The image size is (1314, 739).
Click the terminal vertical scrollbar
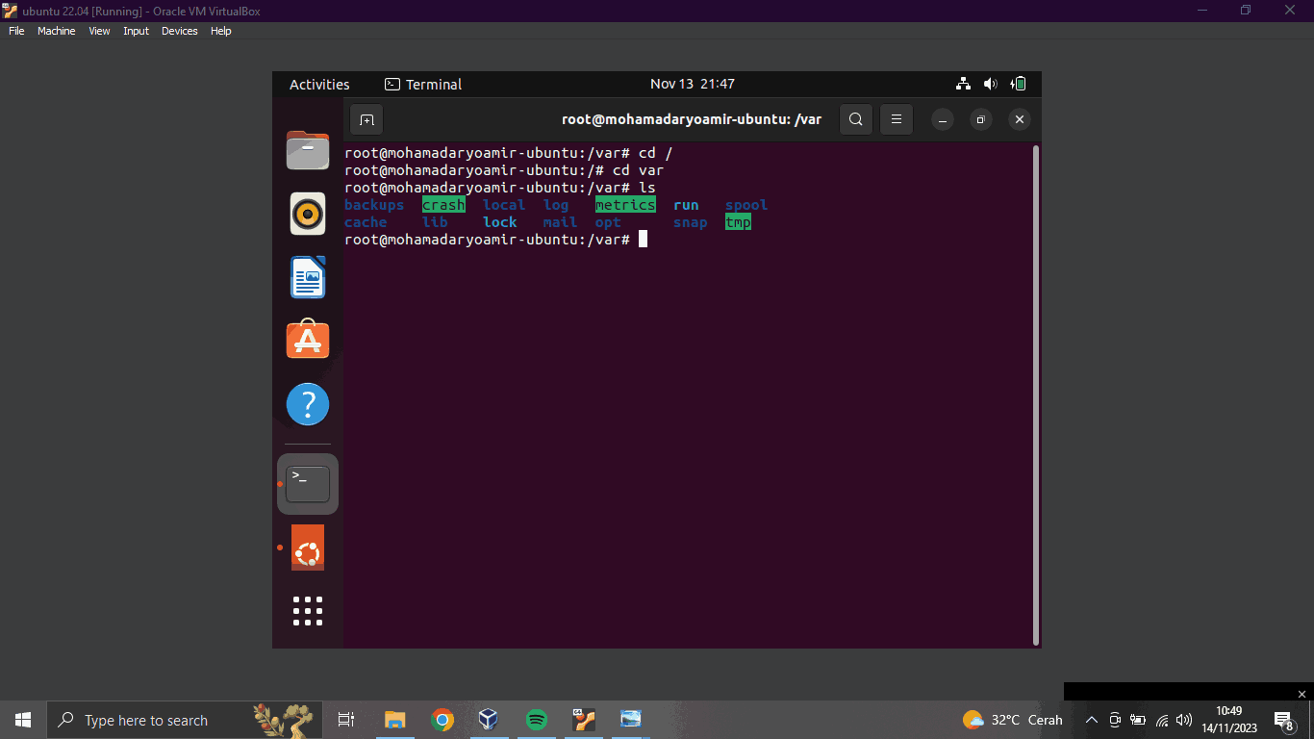pyautogui.click(x=1035, y=395)
